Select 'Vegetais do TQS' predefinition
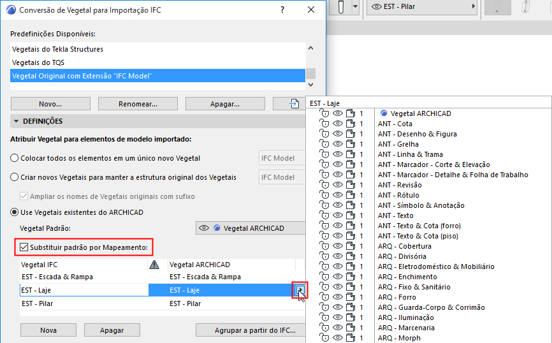The image size is (552, 343). pyautogui.click(x=157, y=62)
